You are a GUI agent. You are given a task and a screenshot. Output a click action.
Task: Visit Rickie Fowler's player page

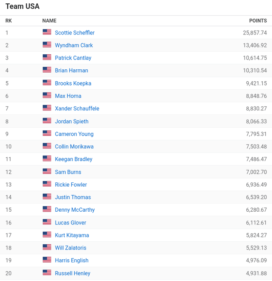(x=71, y=185)
